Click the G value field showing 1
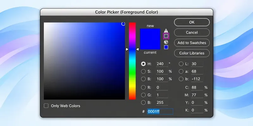The height and width of the screenshot is (126, 253). (x=162, y=95)
